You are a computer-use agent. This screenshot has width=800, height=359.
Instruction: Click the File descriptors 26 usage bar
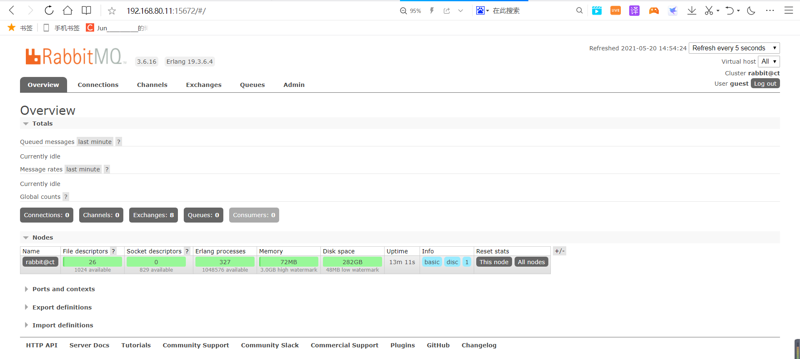coord(92,262)
